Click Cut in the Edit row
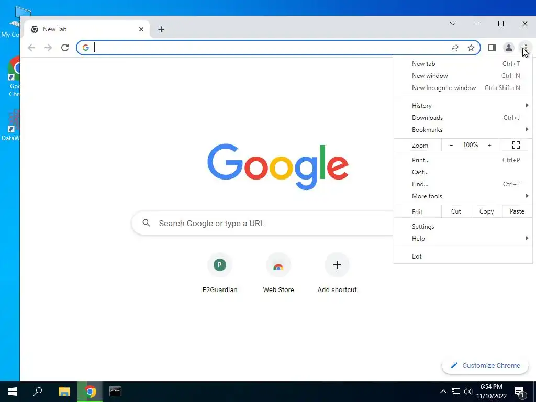The width and height of the screenshot is (536, 402). tap(456, 211)
